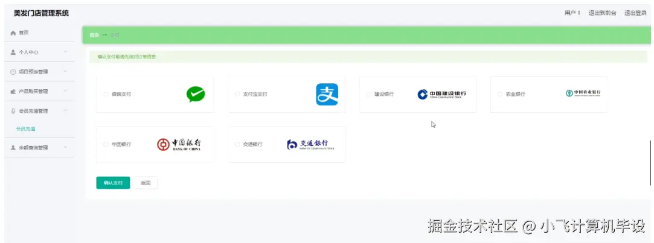Viewport: 654px width, 243px height.
Task: Select the 中国银行 radio button
Action: point(106,144)
